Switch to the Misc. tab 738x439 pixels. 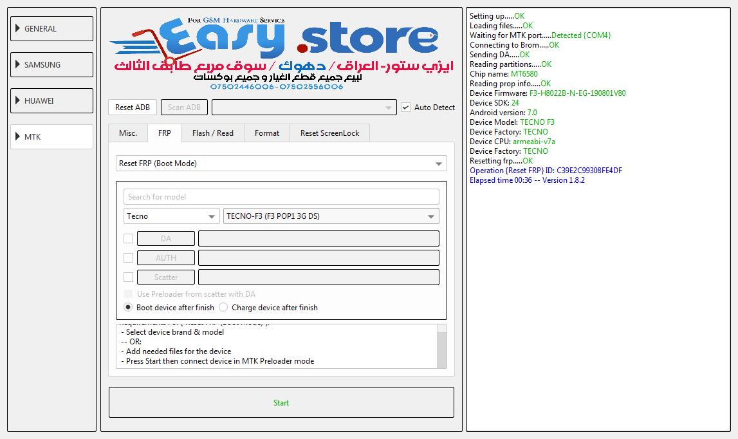[128, 133]
